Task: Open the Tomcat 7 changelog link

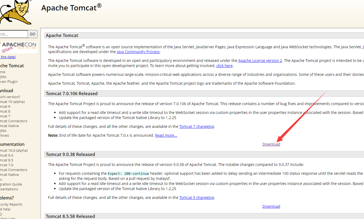Action: click(x=197, y=127)
